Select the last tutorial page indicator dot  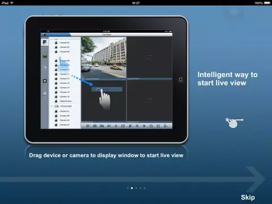(144, 188)
